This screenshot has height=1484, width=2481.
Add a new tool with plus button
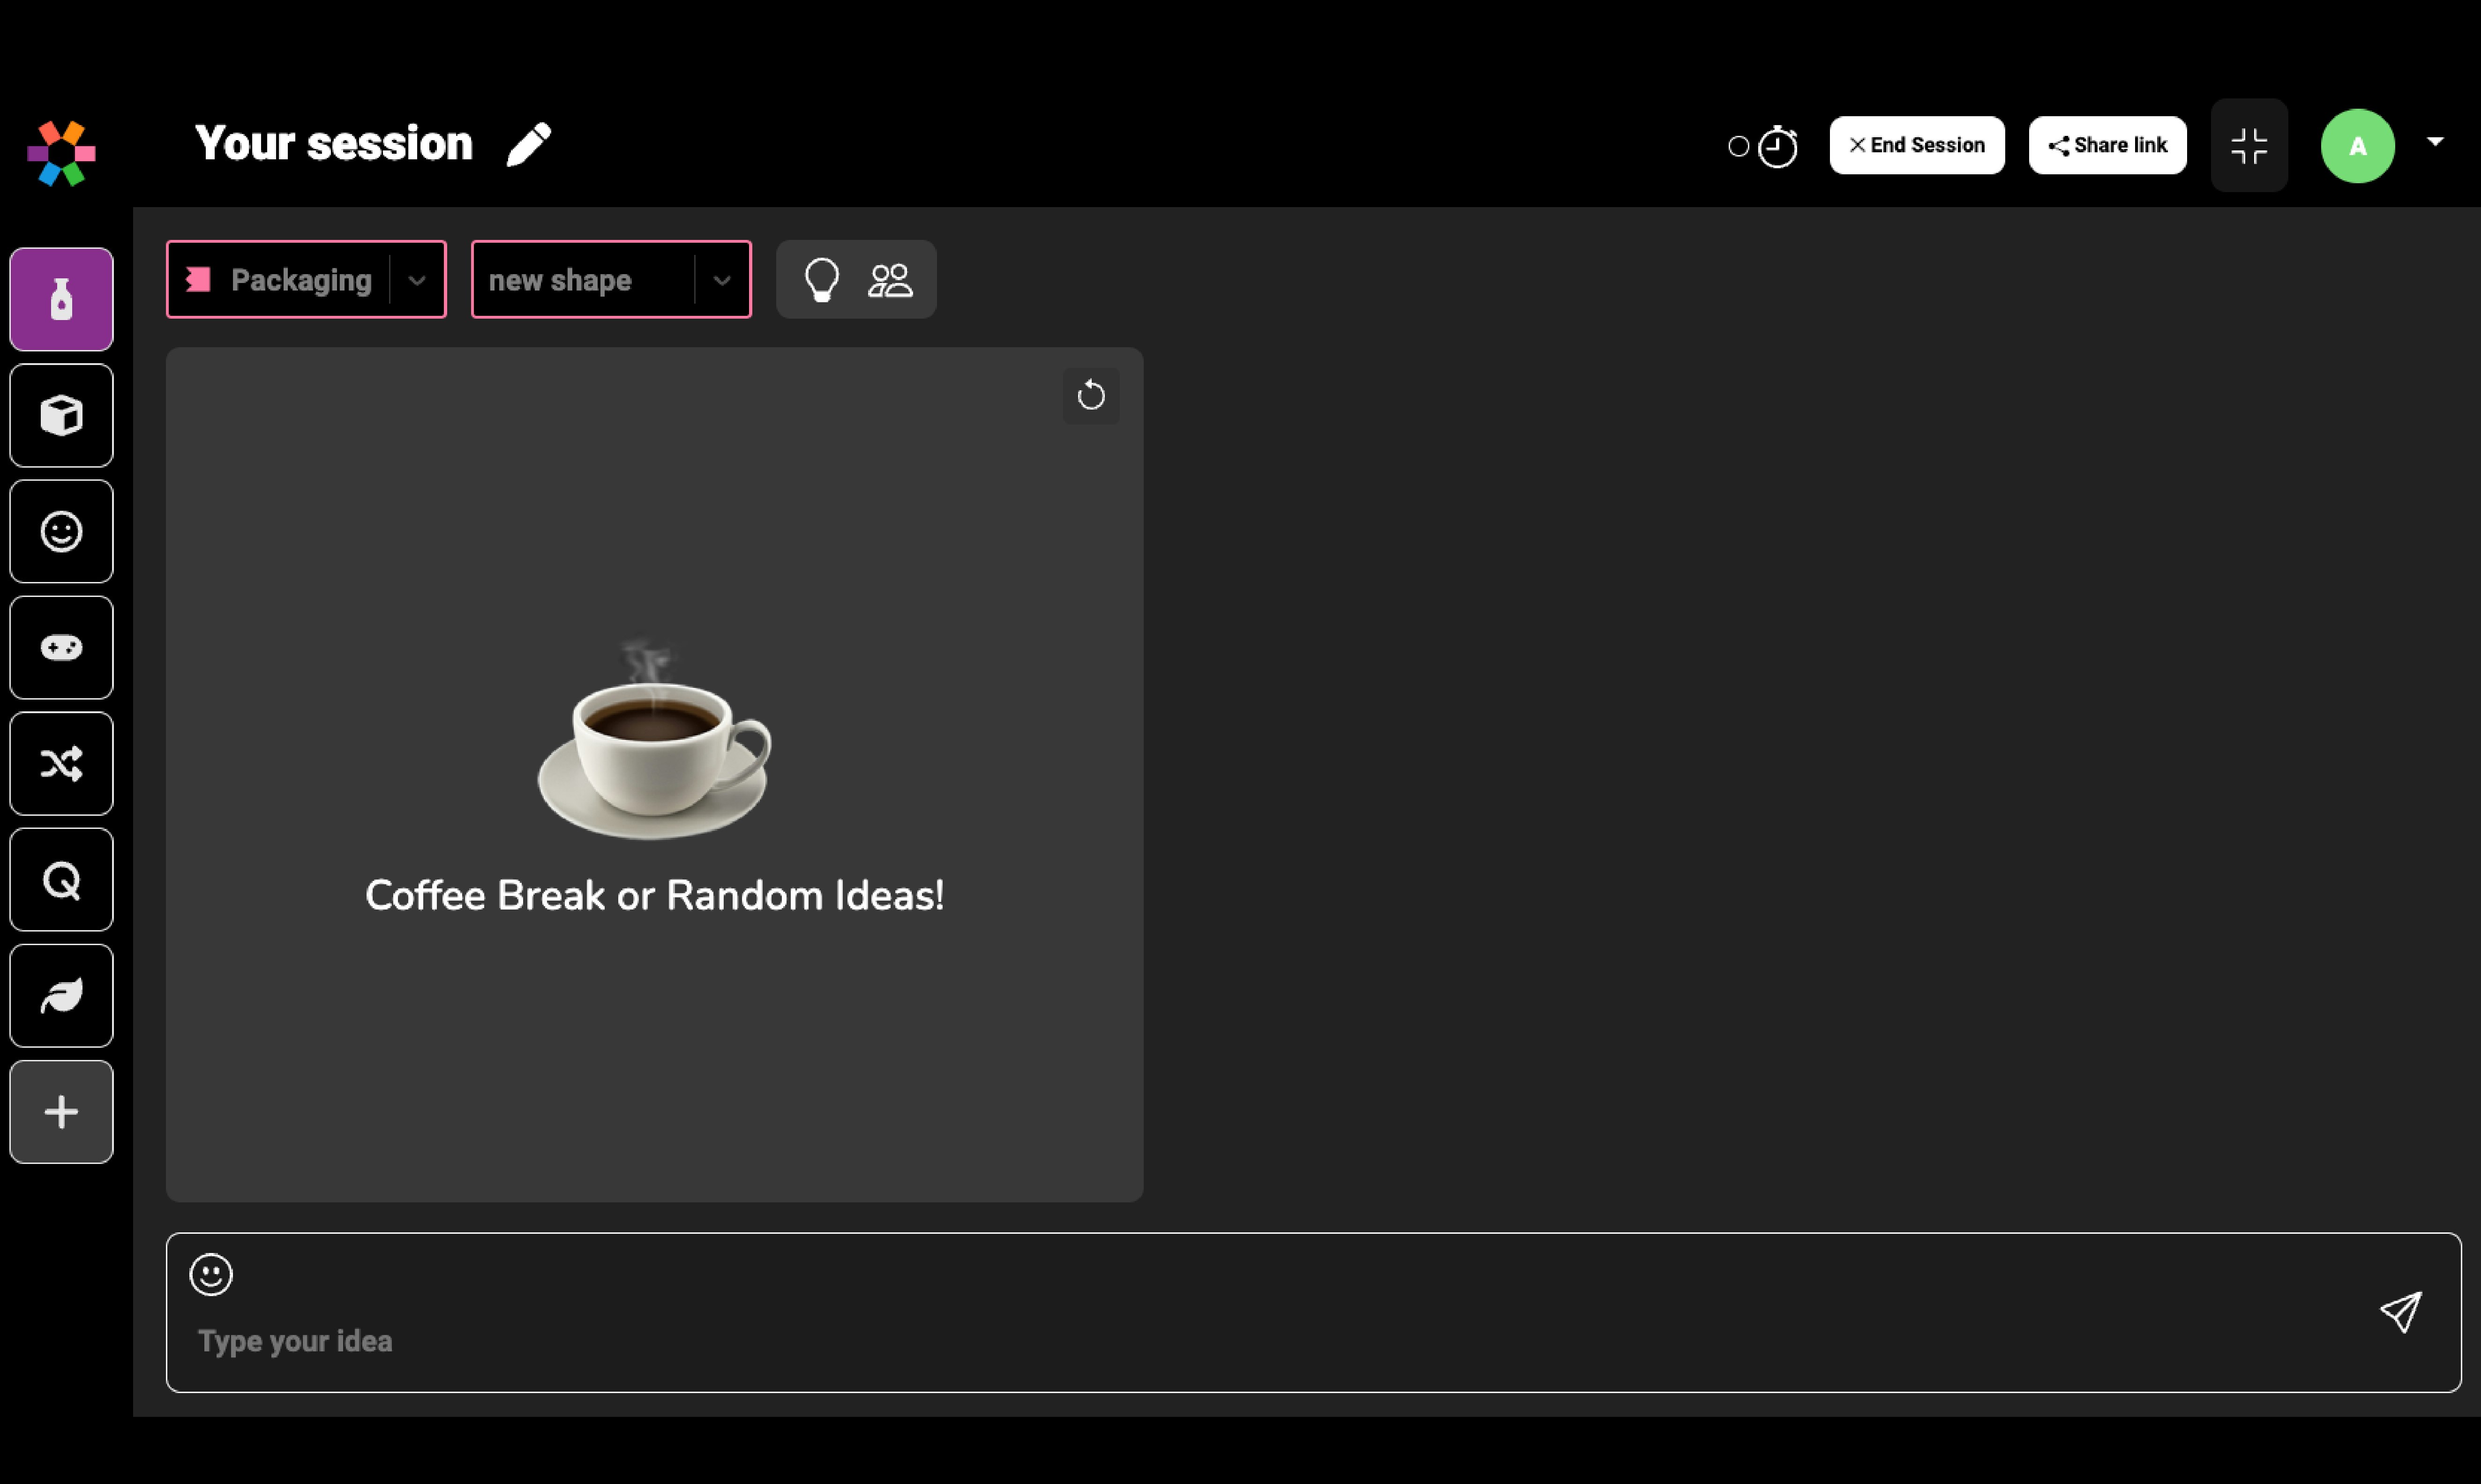[61, 1111]
